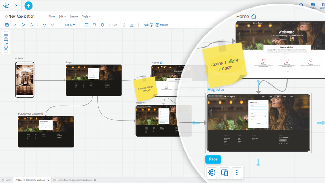Click the blue right arrow beside Register
The image size is (325, 183).
321,123
